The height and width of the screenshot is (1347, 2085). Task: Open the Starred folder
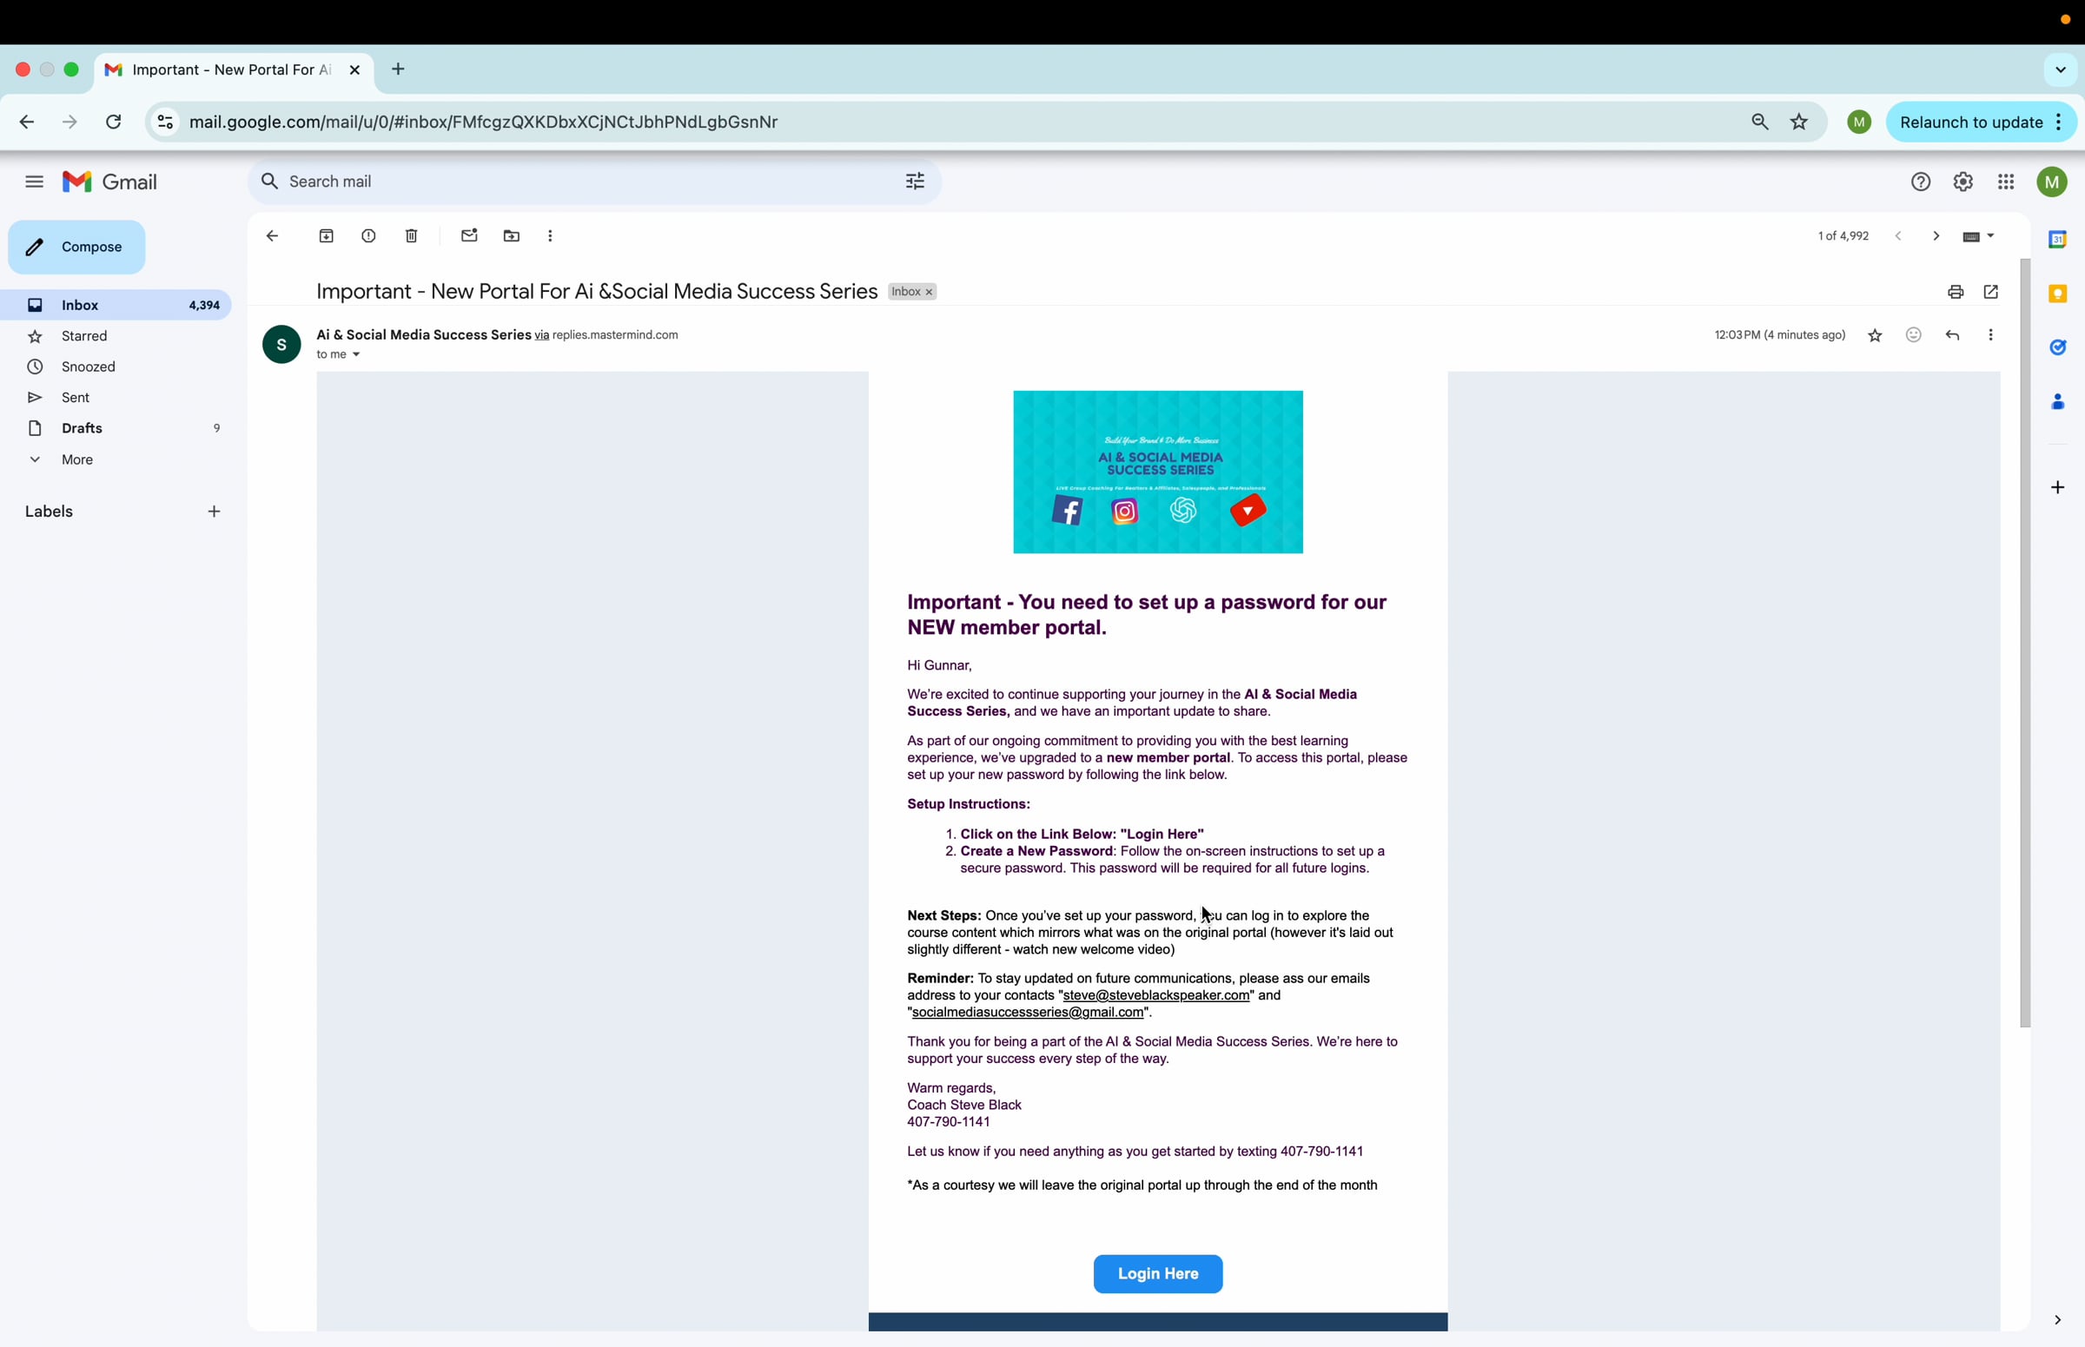pyautogui.click(x=84, y=336)
